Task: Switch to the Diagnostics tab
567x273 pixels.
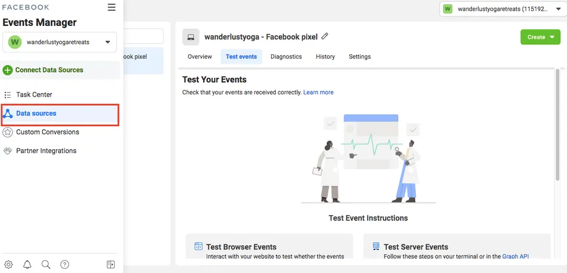Action: click(286, 57)
